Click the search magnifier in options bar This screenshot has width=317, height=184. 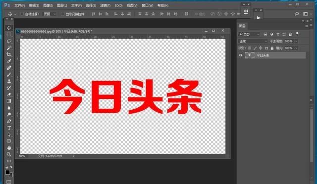pyautogui.click(x=297, y=14)
